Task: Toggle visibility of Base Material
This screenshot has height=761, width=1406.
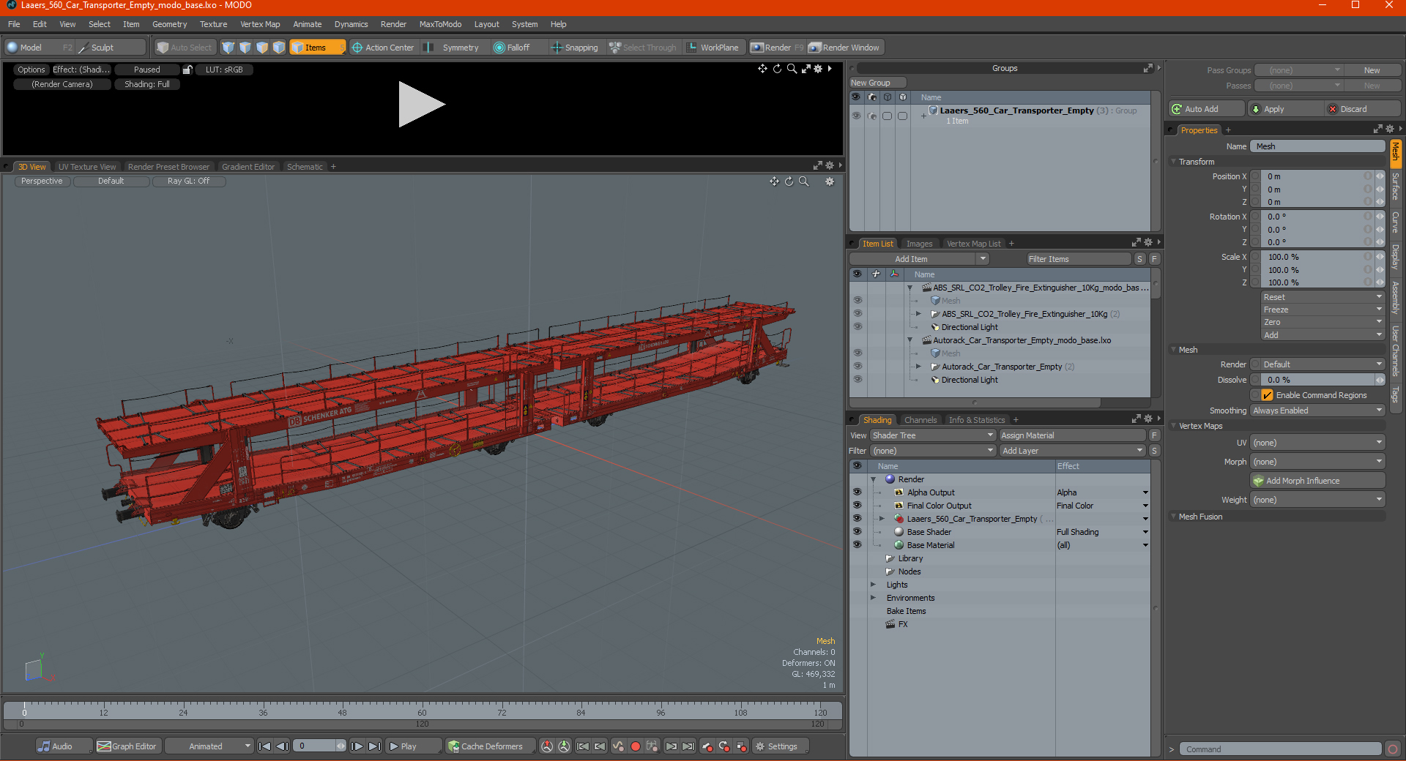Action: click(x=857, y=545)
